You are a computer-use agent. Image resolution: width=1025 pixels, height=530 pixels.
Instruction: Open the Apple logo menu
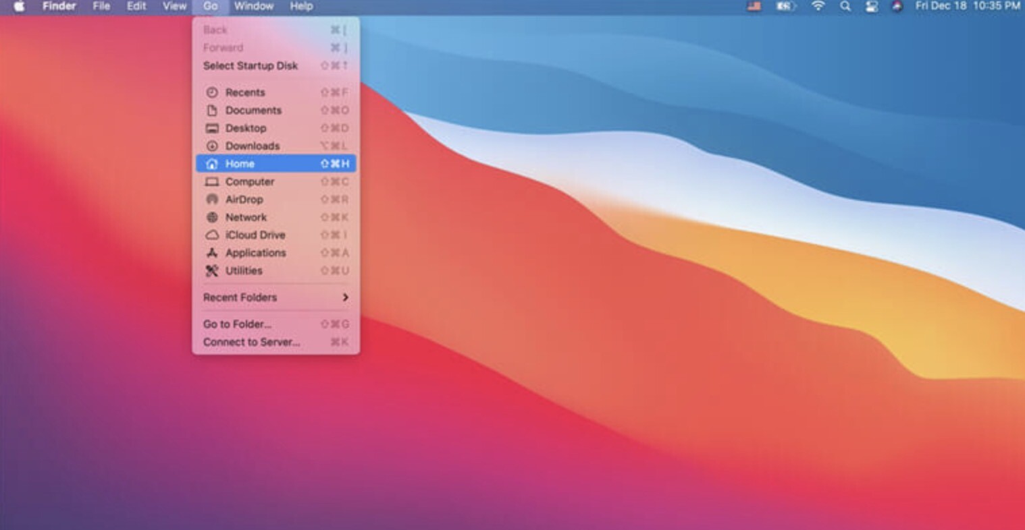19,6
